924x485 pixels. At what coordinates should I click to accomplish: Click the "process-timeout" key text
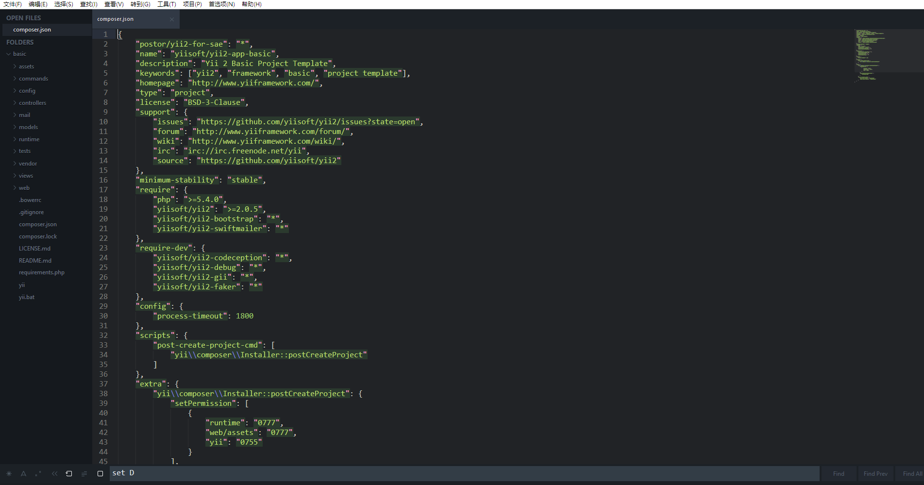[x=190, y=316]
